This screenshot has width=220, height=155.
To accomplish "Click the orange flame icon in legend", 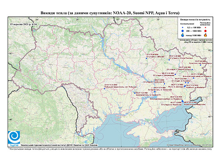I will 206,35.
